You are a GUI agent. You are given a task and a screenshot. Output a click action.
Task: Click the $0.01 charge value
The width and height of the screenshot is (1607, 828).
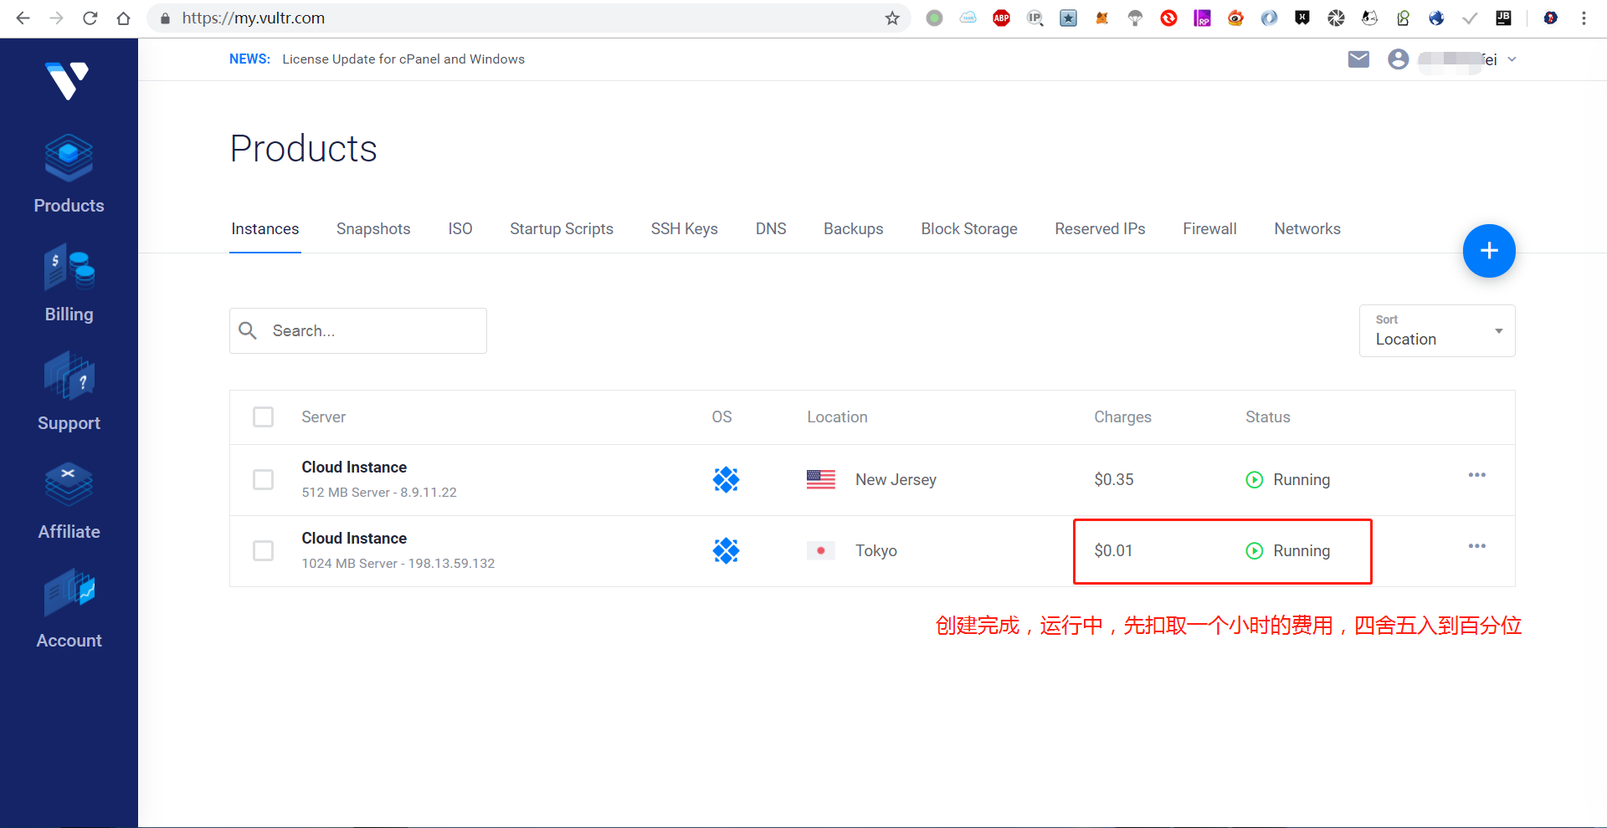tap(1113, 551)
